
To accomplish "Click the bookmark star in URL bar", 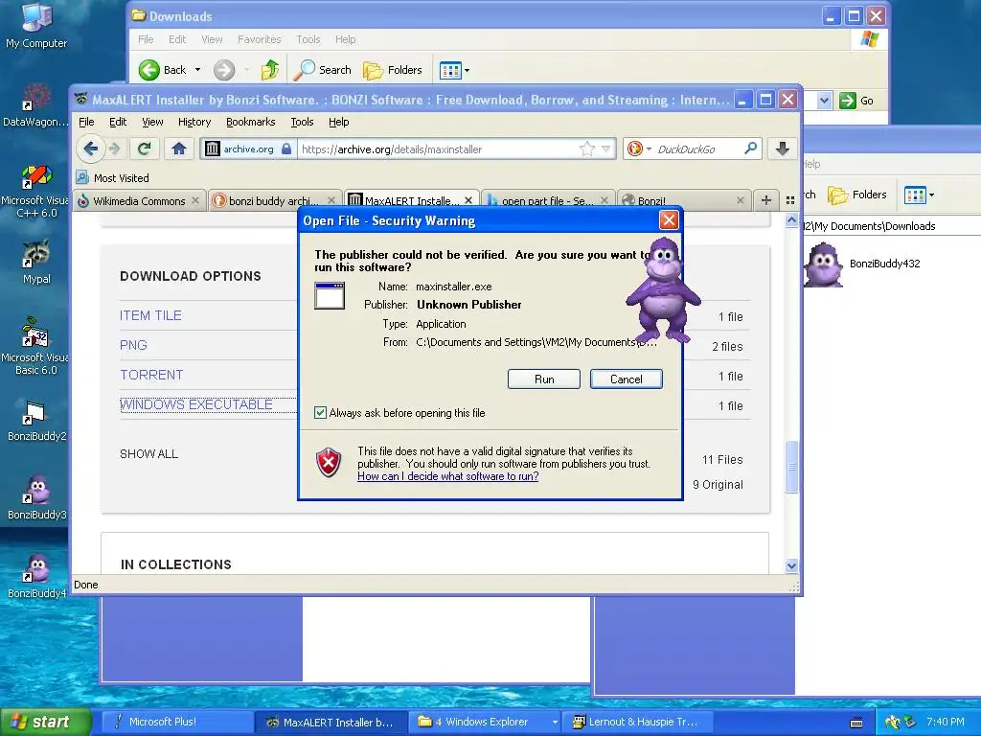I will point(587,149).
